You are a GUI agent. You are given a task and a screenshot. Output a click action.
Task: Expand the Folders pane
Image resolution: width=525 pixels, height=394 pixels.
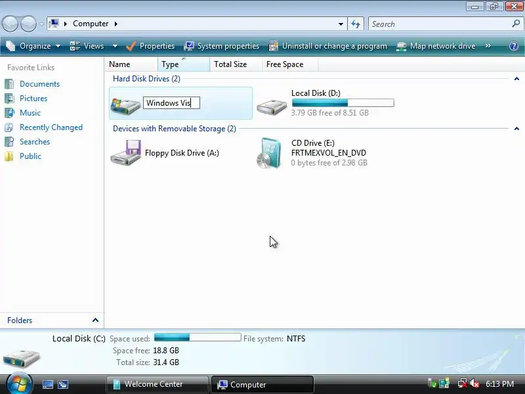click(x=95, y=320)
